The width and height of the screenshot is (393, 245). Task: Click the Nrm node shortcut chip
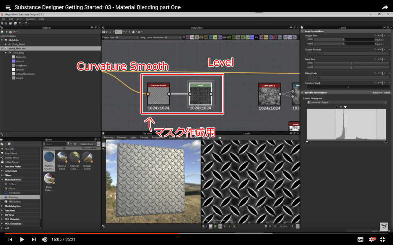[252, 38]
